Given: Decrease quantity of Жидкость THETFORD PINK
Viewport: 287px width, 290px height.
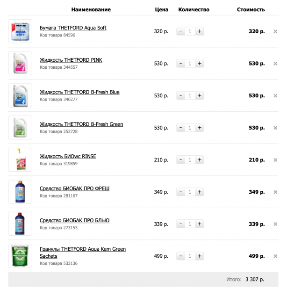Looking at the screenshot, I should tap(180, 64).
